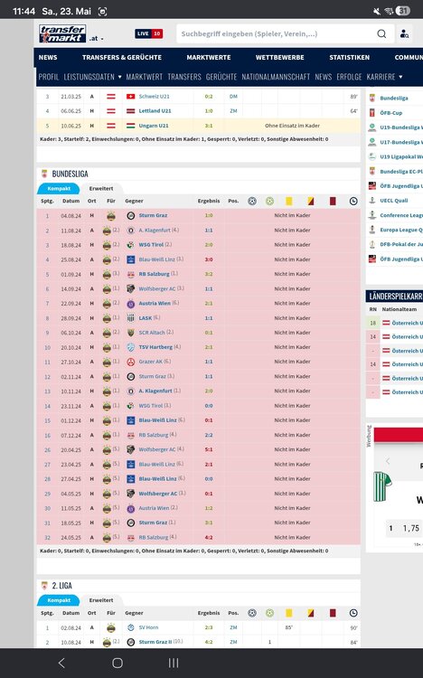
Task: Tap the Android back navigation button
Action: 61,663
